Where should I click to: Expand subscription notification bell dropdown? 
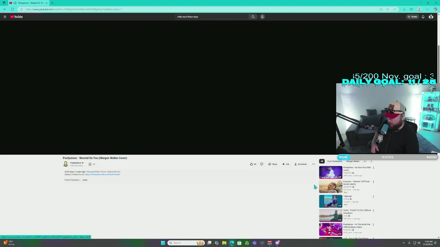point(92,164)
